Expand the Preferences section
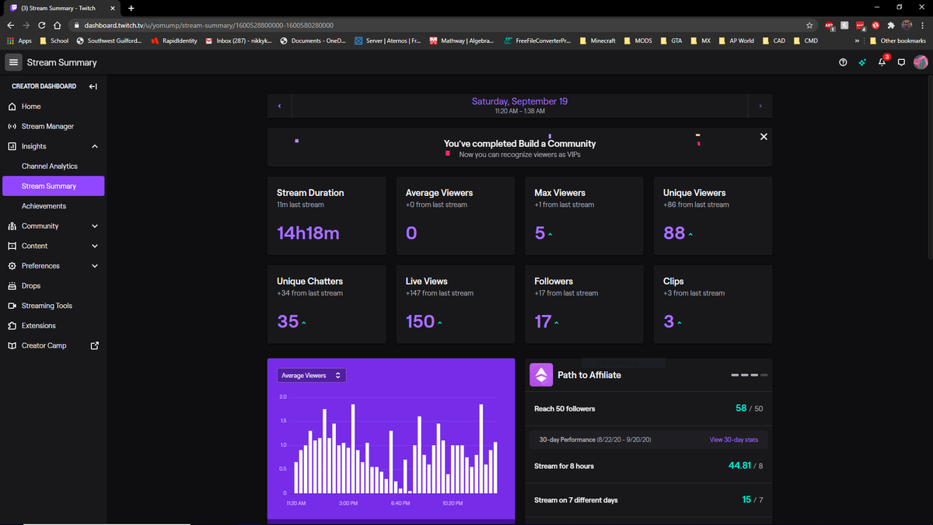Screen dimensions: 933x525 point(95,266)
